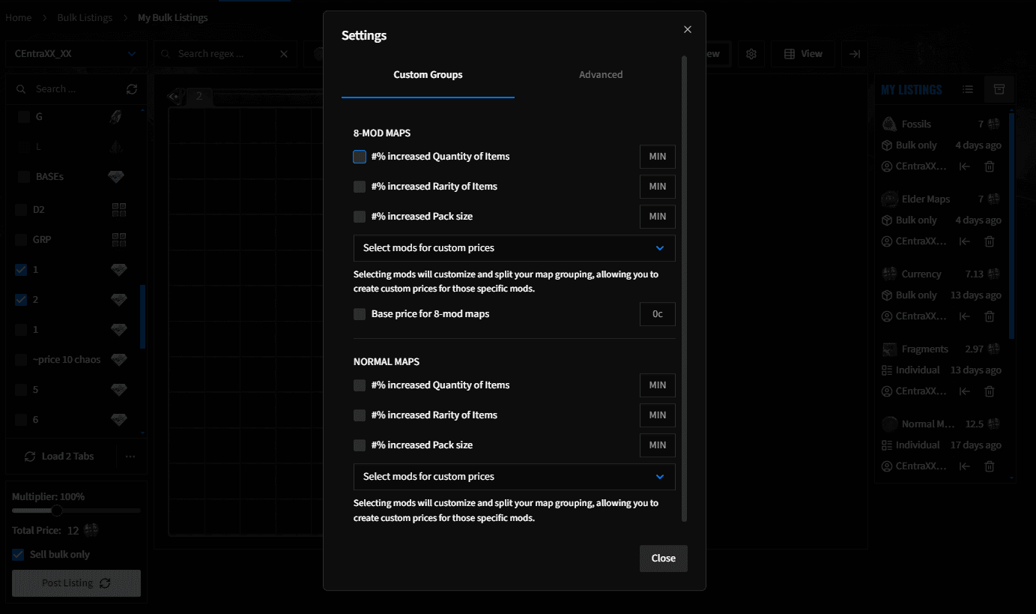Click the stash collapse icon left of tab 2
Image resolution: width=1036 pixels, height=614 pixels.
tap(175, 96)
